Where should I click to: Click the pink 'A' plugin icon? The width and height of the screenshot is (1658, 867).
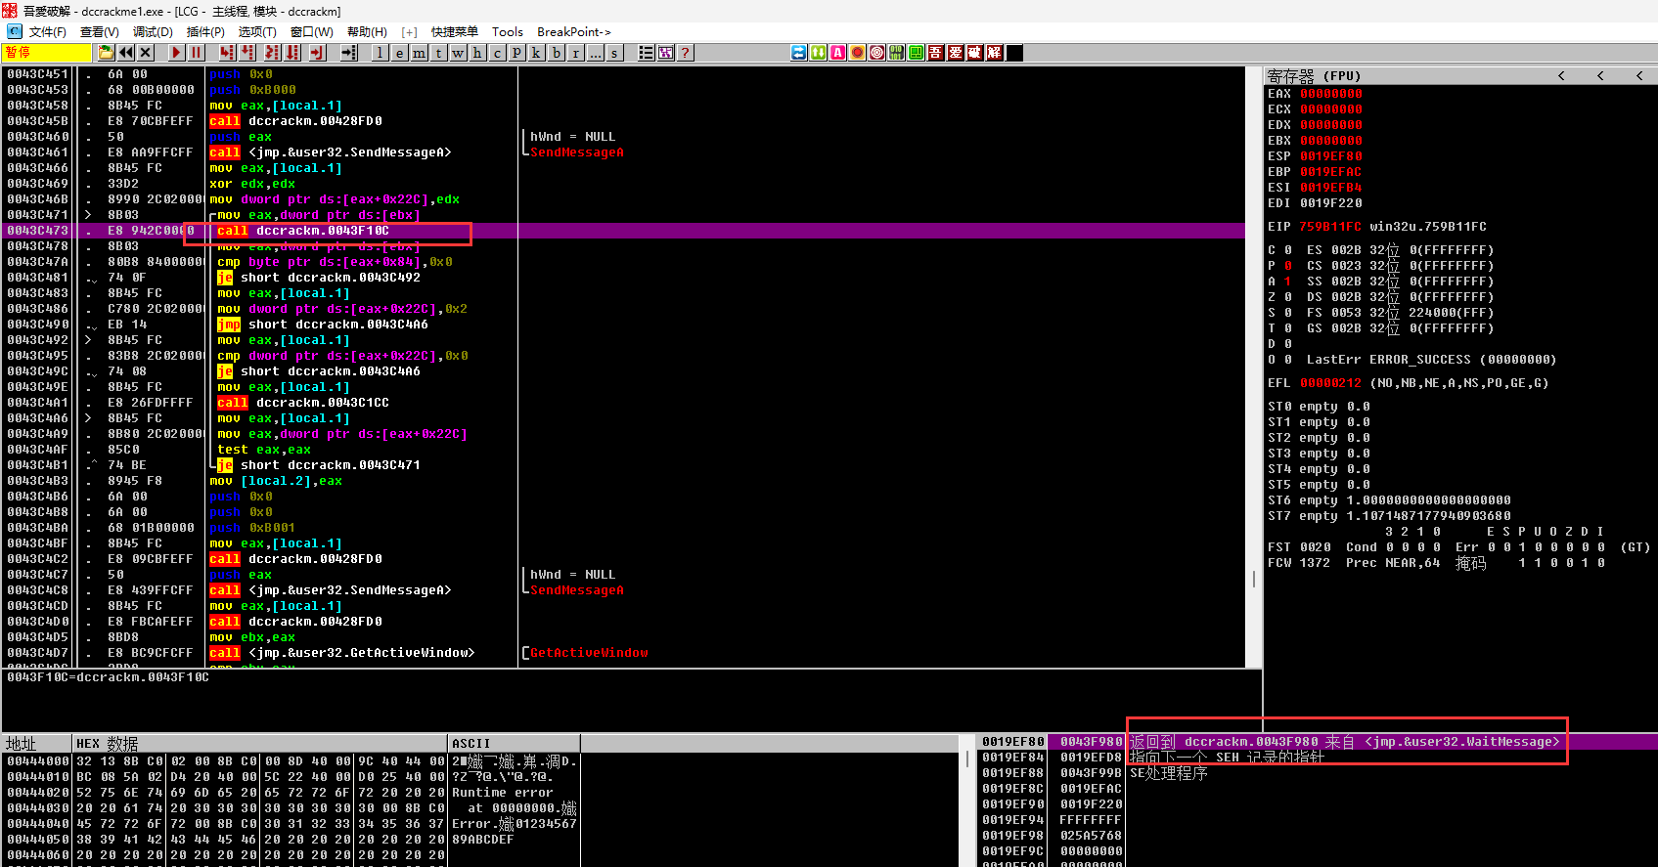point(837,53)
